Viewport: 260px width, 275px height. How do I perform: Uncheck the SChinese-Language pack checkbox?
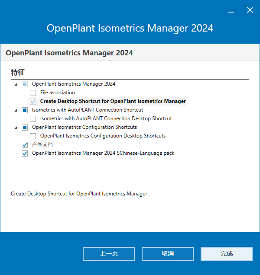click(25, 153)
